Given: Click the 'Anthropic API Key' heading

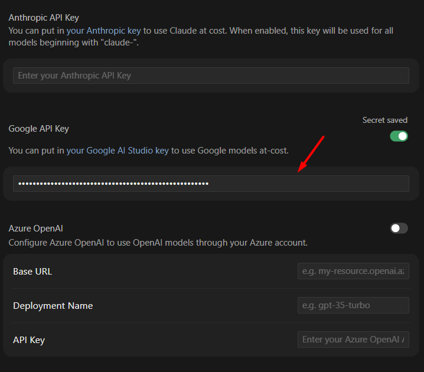Looking at the screenshot, I should (44, 18).
